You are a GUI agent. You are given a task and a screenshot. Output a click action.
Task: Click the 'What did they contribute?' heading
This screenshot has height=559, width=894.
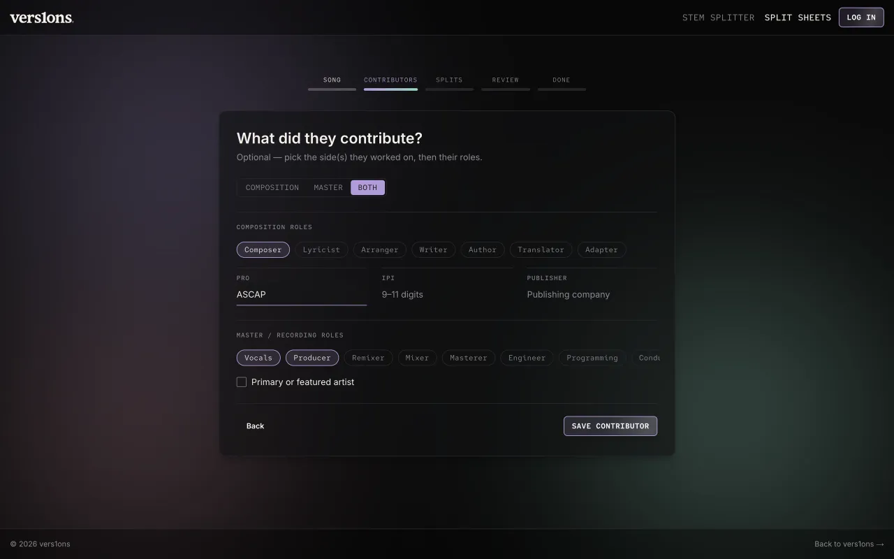[330, 138]
